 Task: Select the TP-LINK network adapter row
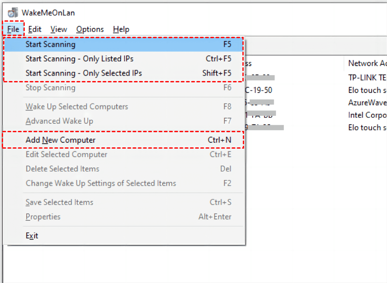coord(367,78)
